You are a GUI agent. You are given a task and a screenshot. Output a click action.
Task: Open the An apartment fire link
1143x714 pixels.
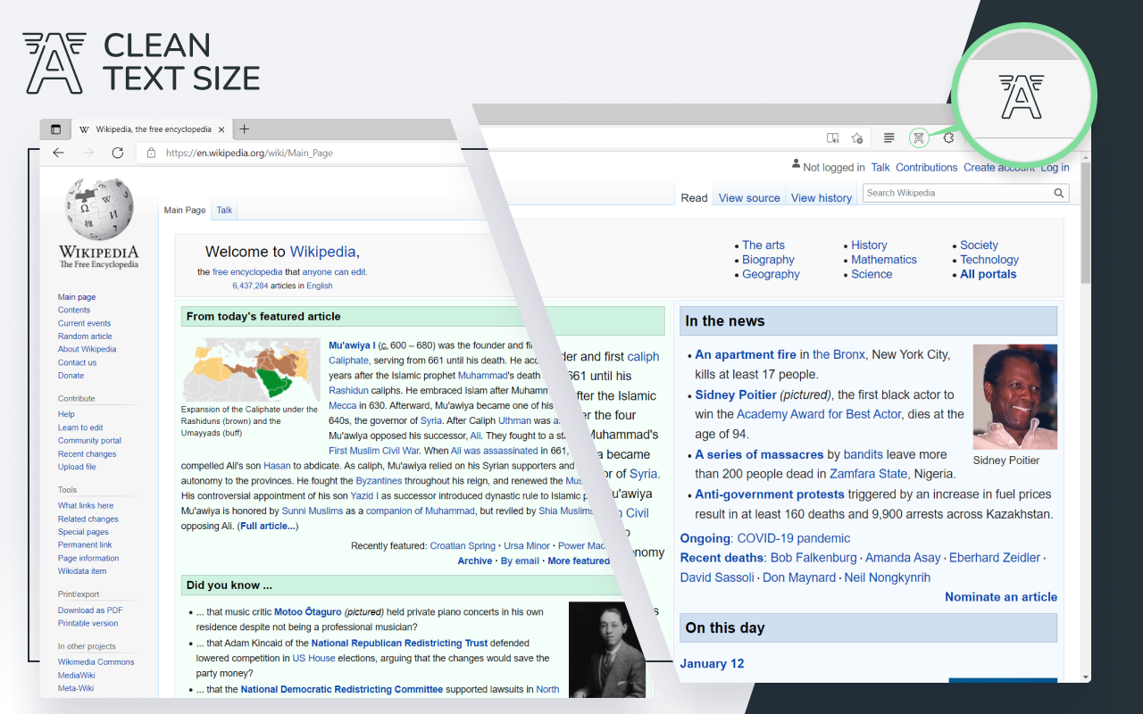coord(746,354)
